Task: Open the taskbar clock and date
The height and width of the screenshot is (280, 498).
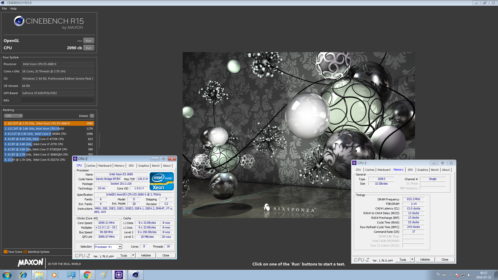Action: [483, 275]
